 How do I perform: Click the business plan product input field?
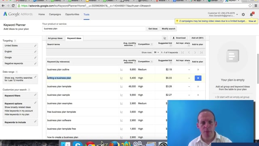click(94, 29)
